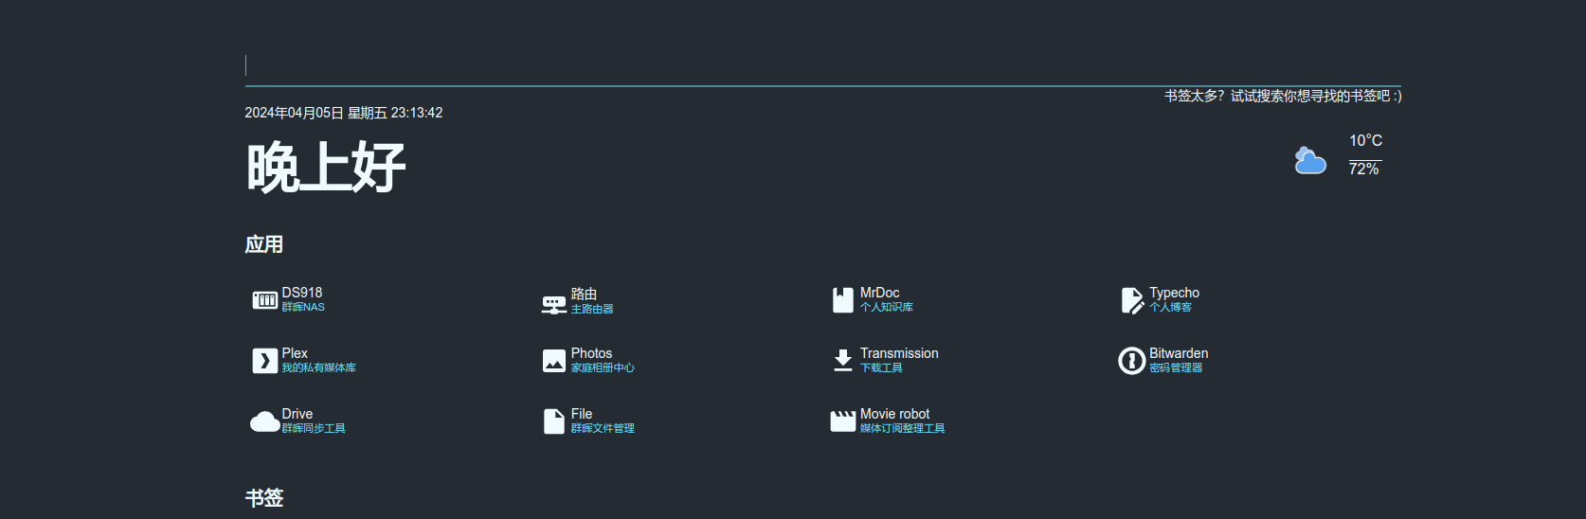Click the Movie robot clapperboard icon

click(843, 421)
